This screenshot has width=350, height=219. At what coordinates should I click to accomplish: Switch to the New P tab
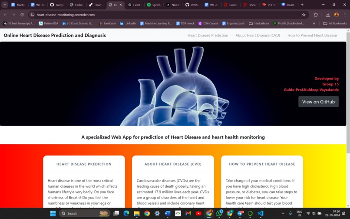(173, 5)
